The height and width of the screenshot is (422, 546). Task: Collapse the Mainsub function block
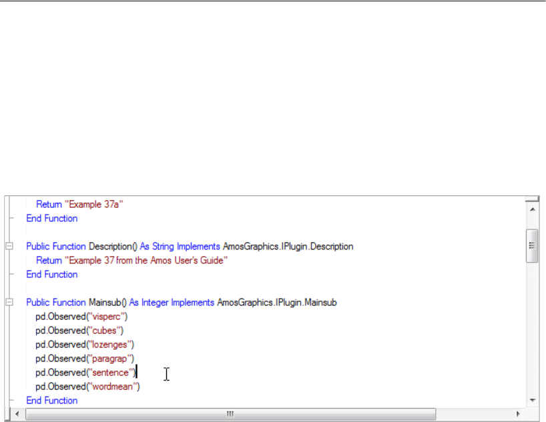coord(9,302)
